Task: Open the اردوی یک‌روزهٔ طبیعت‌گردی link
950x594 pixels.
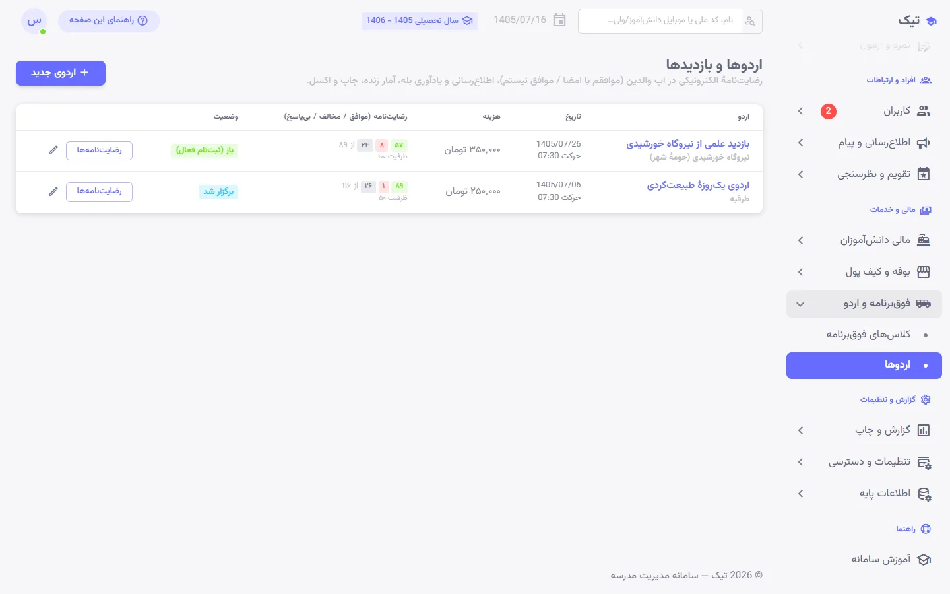Action: [x=698, y=185]
